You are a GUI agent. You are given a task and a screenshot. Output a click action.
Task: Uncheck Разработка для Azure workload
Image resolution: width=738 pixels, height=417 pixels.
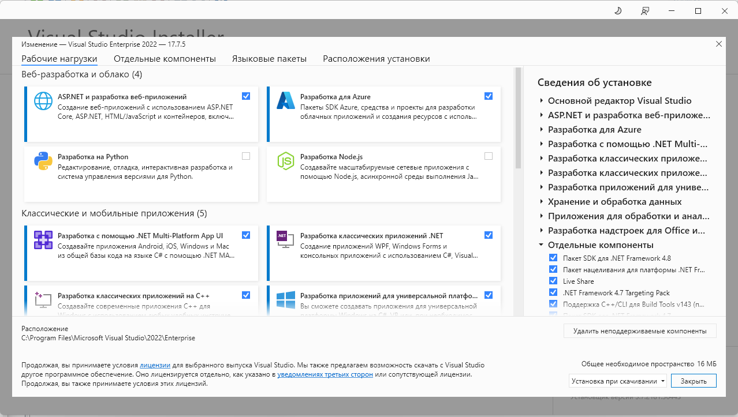point(489,96)
